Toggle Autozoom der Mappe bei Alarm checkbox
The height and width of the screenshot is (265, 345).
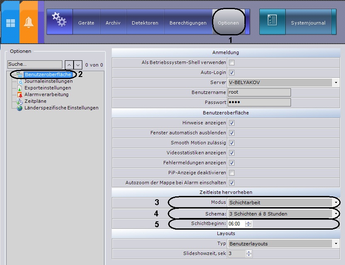pyautogui.click(x=232, y=183)
